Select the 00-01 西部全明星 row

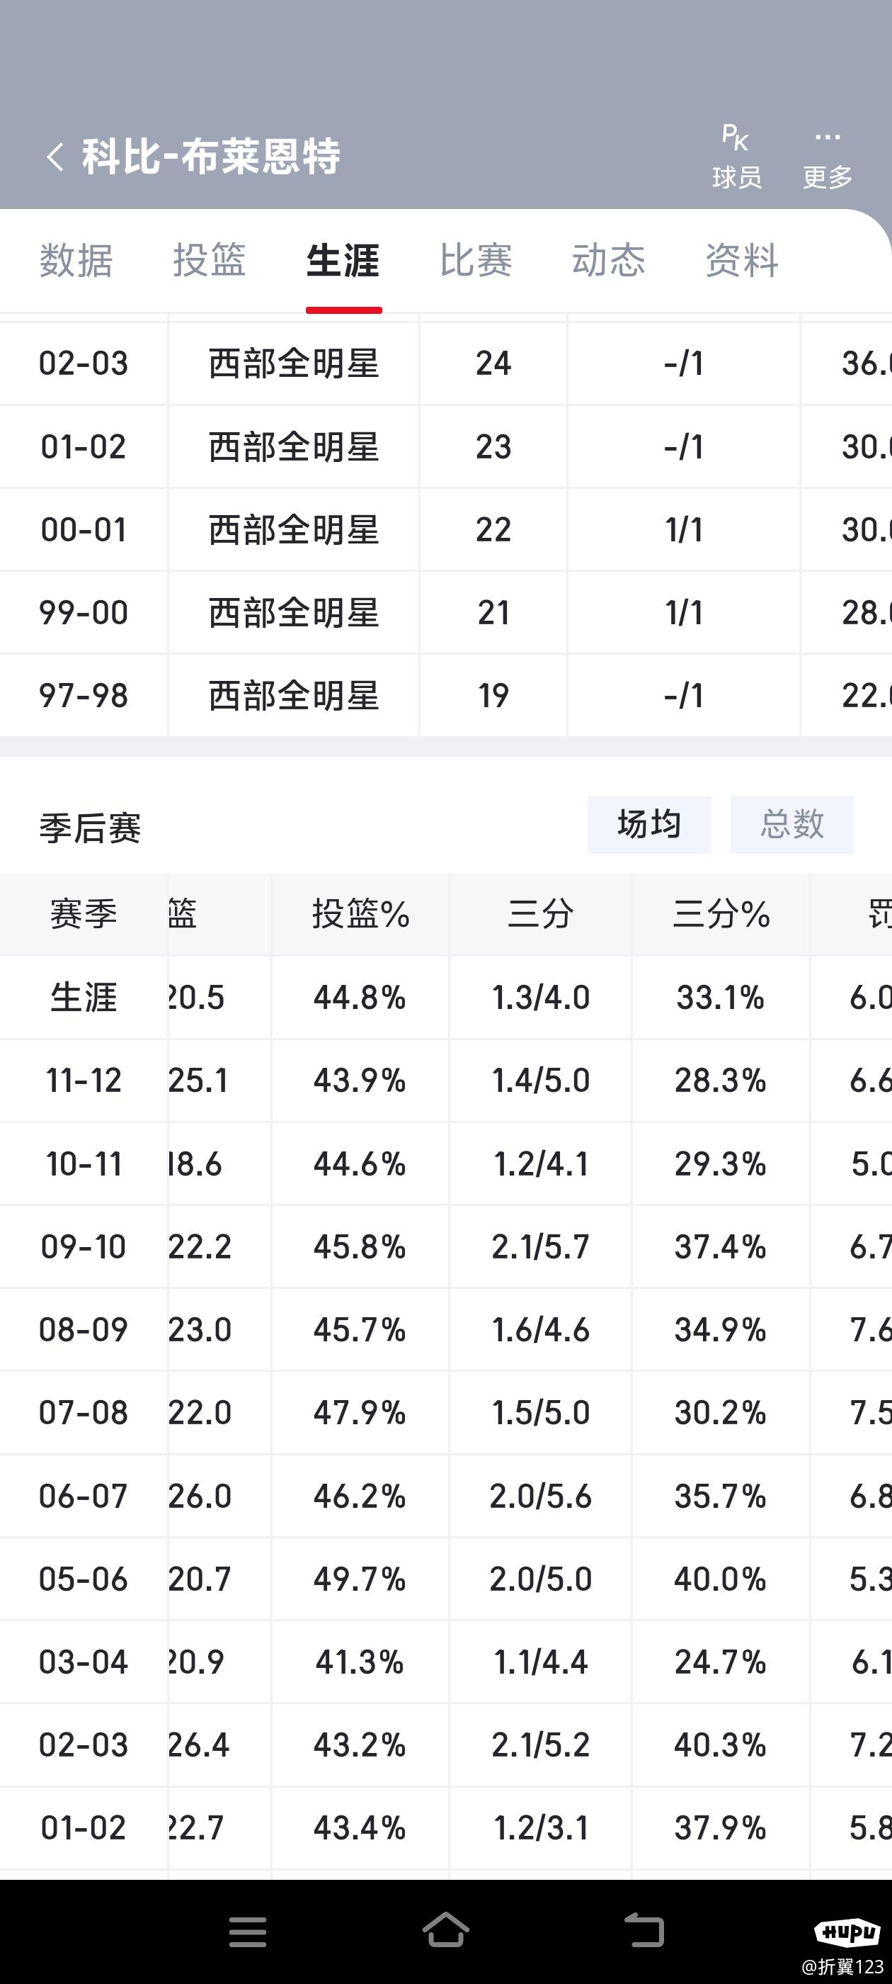point(445,530)
